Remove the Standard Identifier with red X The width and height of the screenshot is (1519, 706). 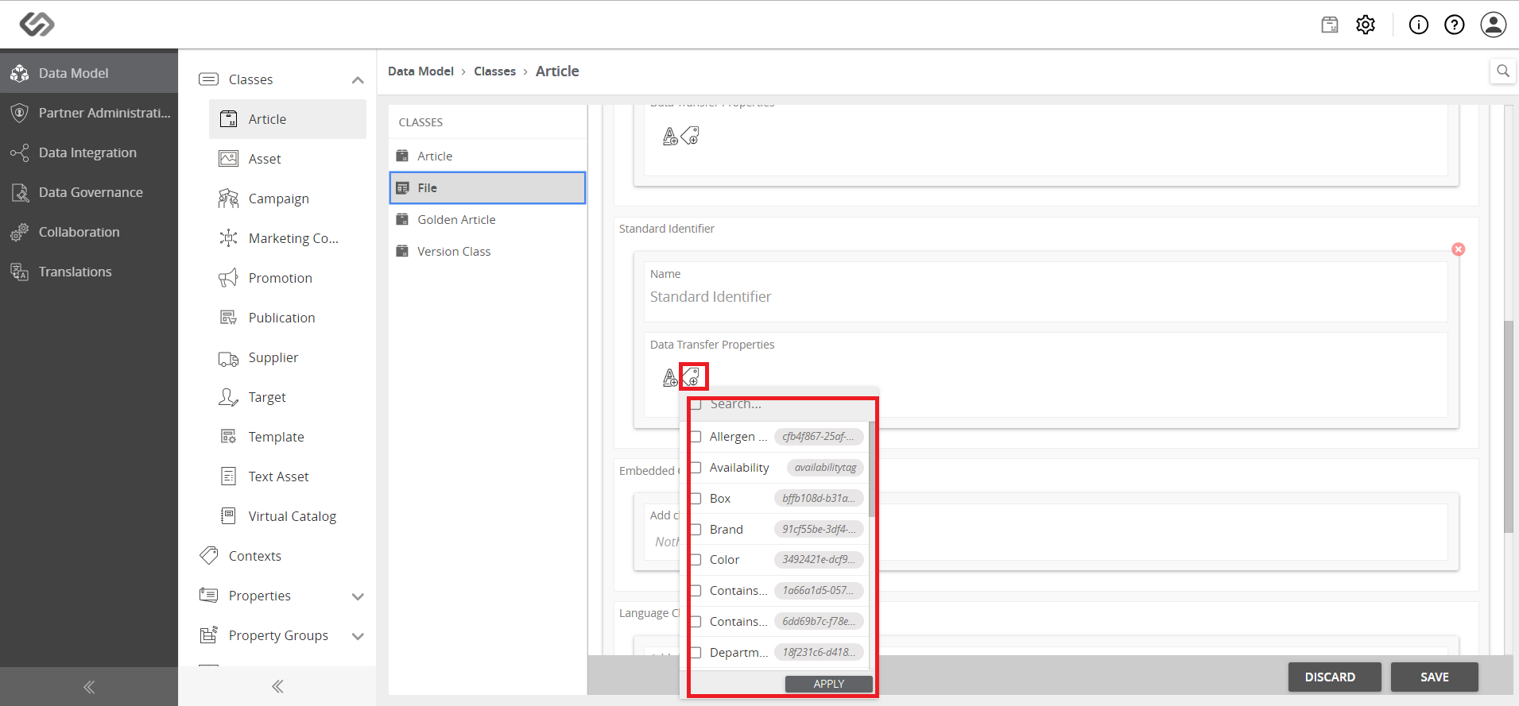1458,249
